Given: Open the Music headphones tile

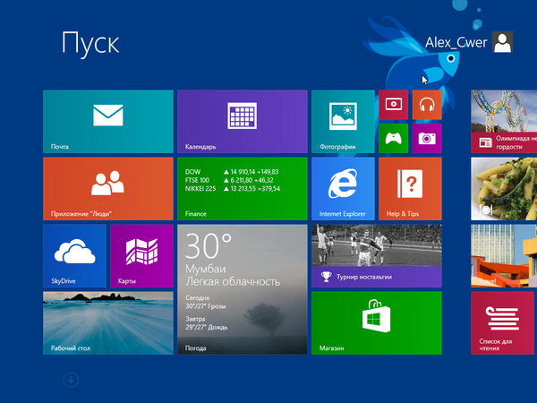Looking at the screenshot, I should [x=427, y=105].
